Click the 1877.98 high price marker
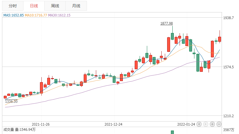 167,23
